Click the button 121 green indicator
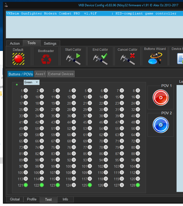Viewport: 183px width, 206px height. 26,185
